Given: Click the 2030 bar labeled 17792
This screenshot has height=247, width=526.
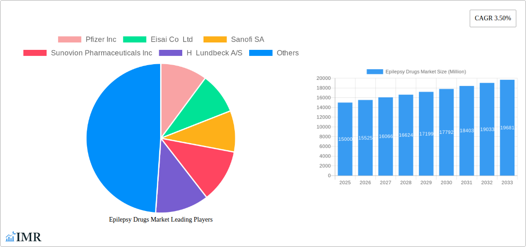Looking at the screenshot, I should pos(446,132).
